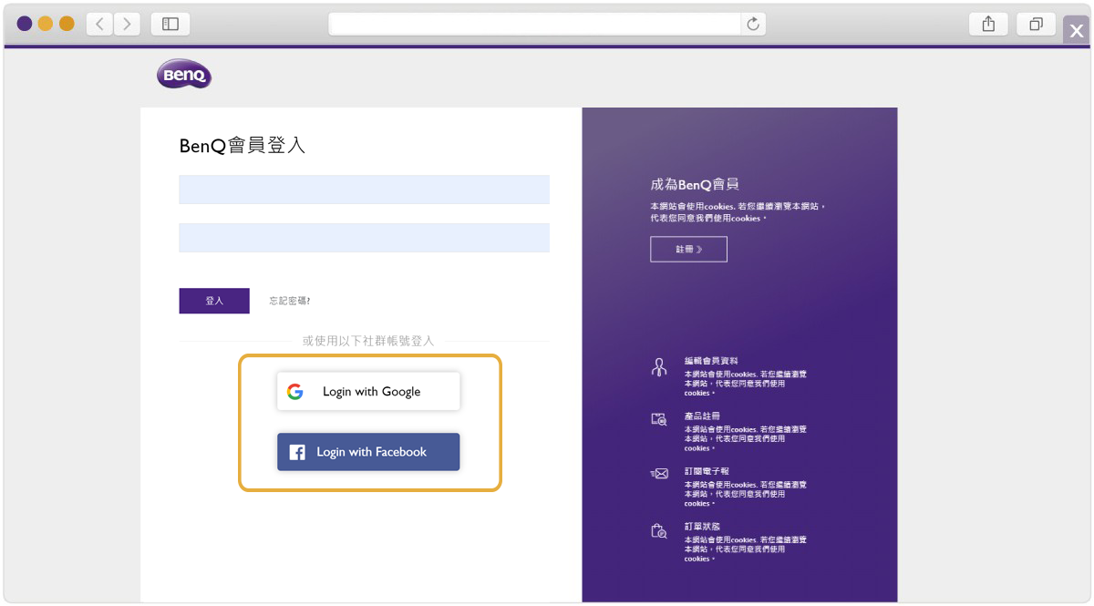This screenshot has width=1094, height=606.
Task: Open the 忘記密碼? link
Action: pyautogui.click(x=290, y=301)
